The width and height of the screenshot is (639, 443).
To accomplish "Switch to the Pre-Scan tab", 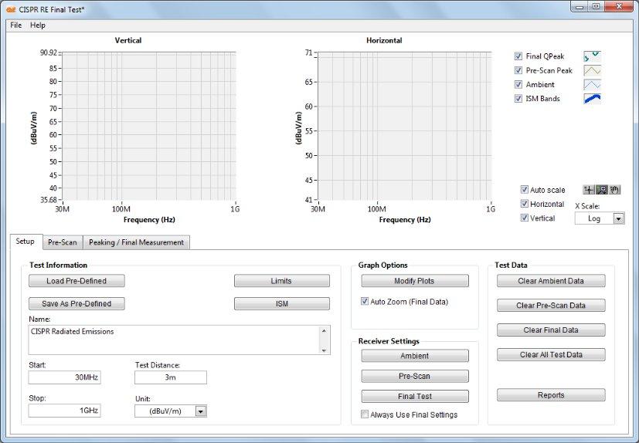I will [63, 242].
